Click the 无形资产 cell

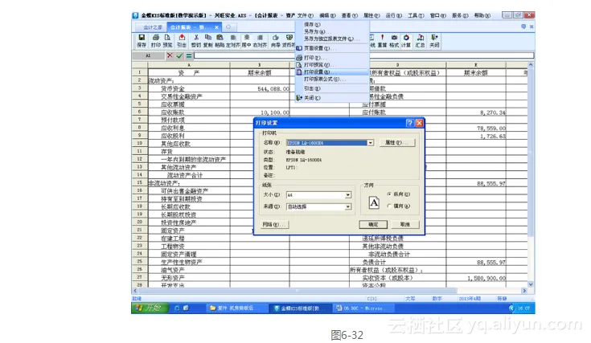189,278
